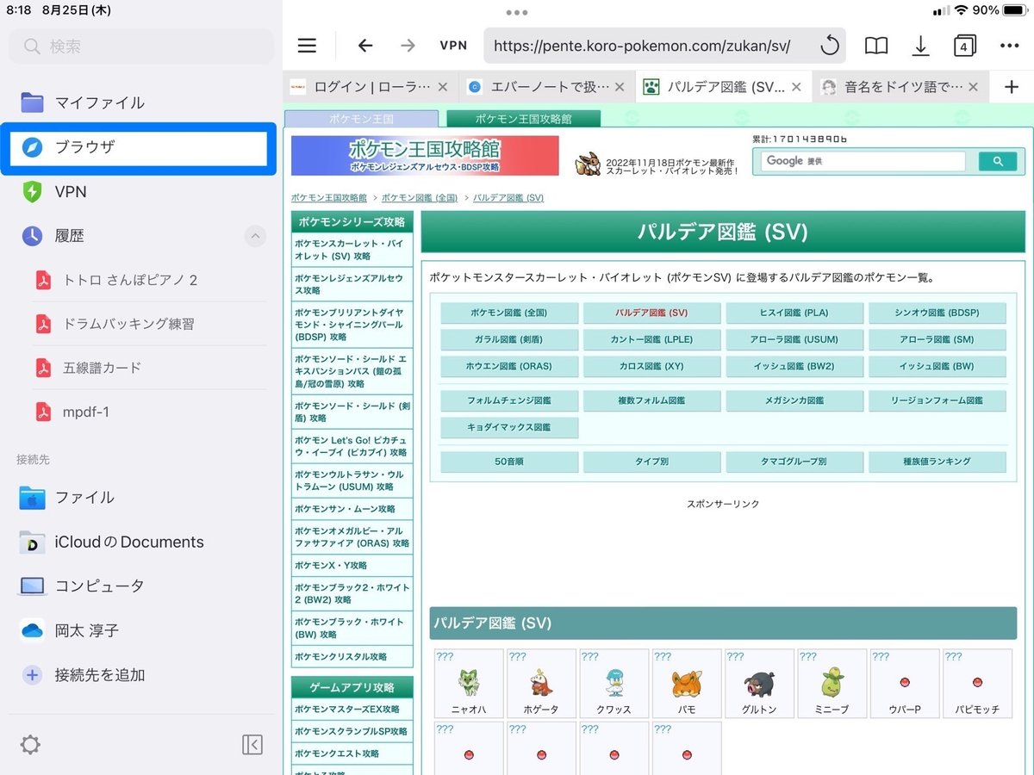Open breadcrumb link ポケモン王国攻略館
Viewport: 1034px width, 775px height.
329,198
